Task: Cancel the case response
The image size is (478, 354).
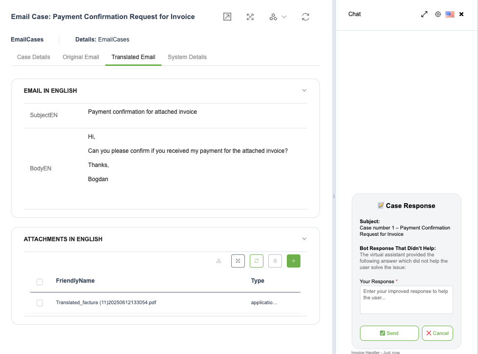Action: (438, 333)
